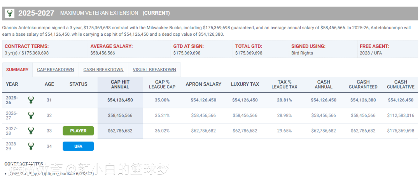Open the Visual Breakdown tab
This screenshot has height=183, width=420.
tap(154, 70)
